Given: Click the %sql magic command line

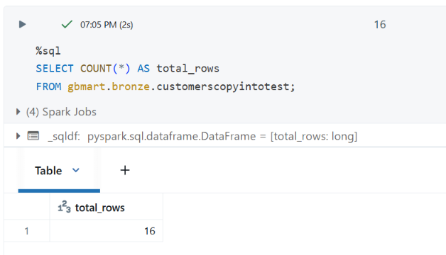Looking at the screenshot, I should (x=48, y=51).
